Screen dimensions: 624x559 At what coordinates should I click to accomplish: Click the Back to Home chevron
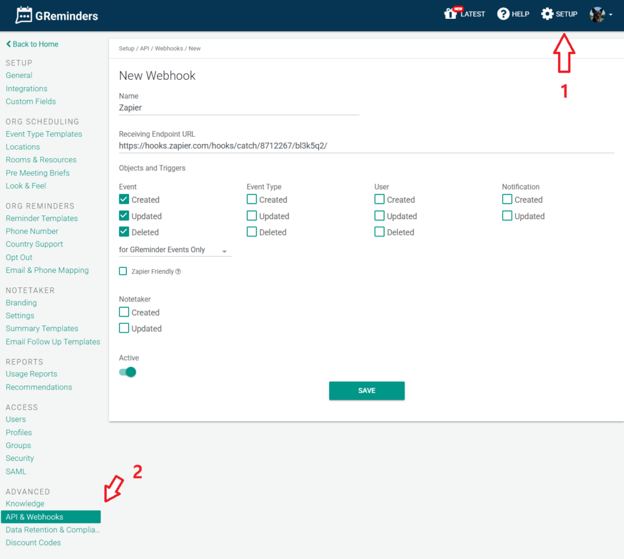coord(9,45)
